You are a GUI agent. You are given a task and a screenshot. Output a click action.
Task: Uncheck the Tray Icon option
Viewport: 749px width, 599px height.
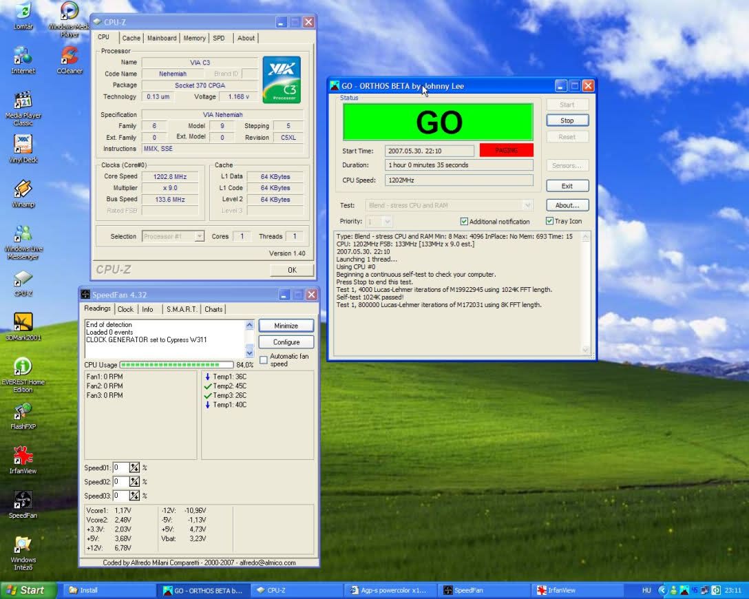549,221
